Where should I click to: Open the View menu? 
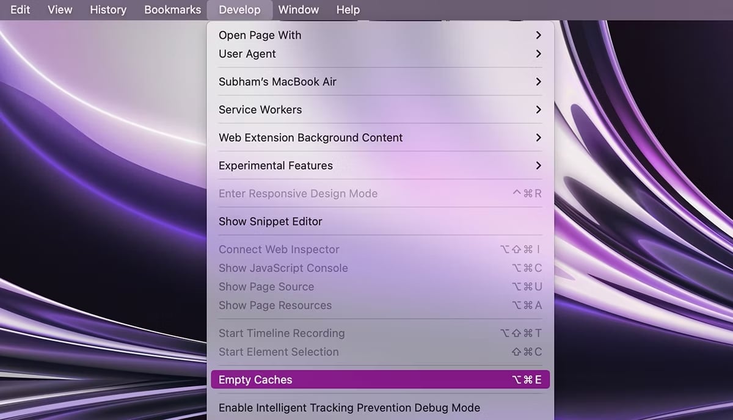60,10
